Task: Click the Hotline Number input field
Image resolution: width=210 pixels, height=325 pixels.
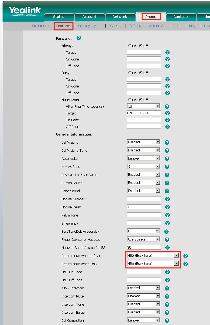Action: (144, 199)
